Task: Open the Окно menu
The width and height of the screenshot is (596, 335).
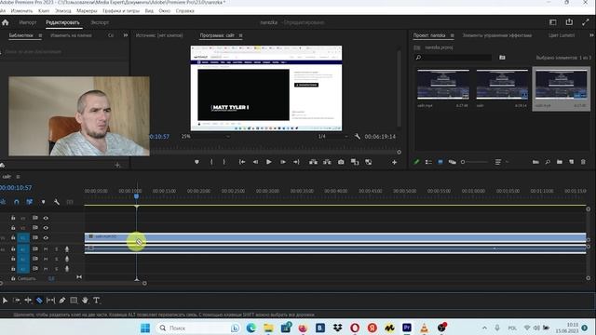Action: (164, 11)
